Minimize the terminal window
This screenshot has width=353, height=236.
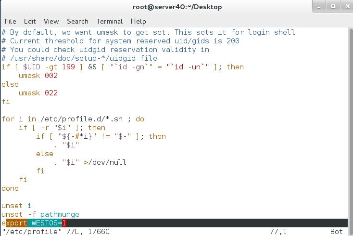tap(319, 7)
